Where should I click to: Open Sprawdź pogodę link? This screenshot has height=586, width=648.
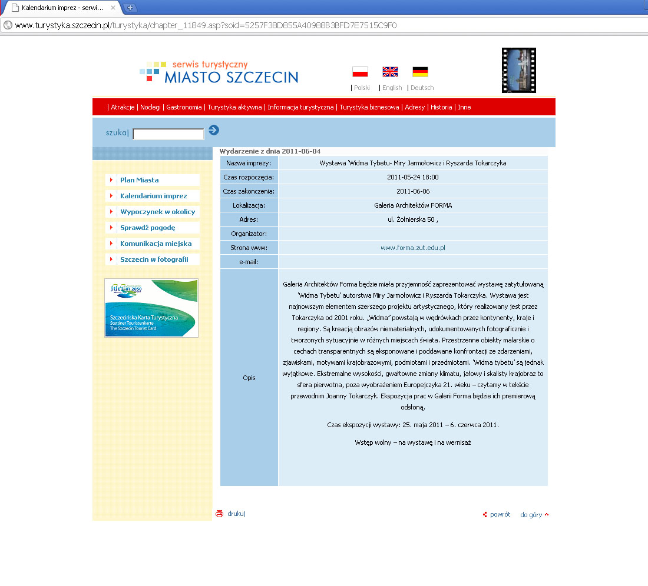tap(148, 227)
